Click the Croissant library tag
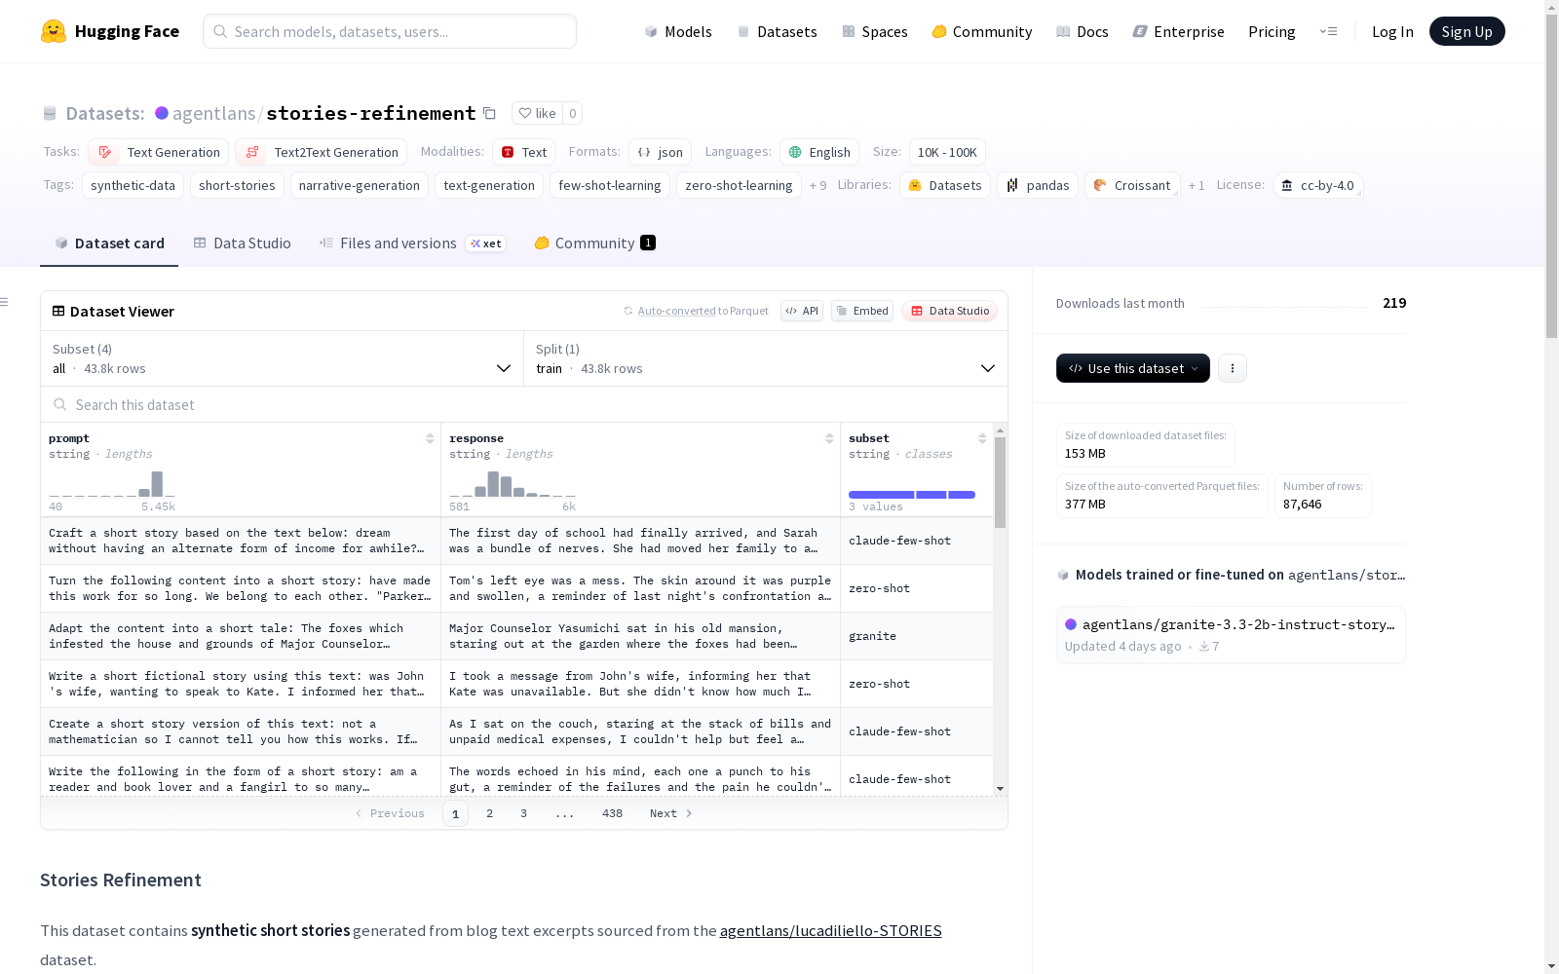 1132,185
